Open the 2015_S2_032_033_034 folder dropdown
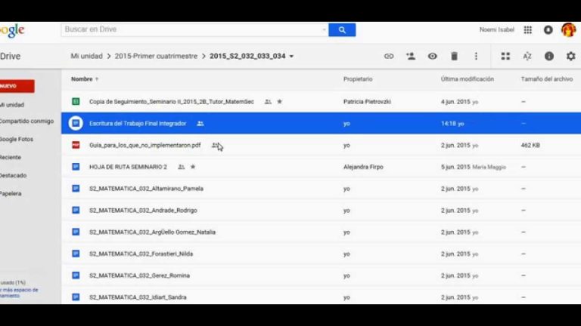Viewport: 581px width, 326px height. click(x=291, y=57)
